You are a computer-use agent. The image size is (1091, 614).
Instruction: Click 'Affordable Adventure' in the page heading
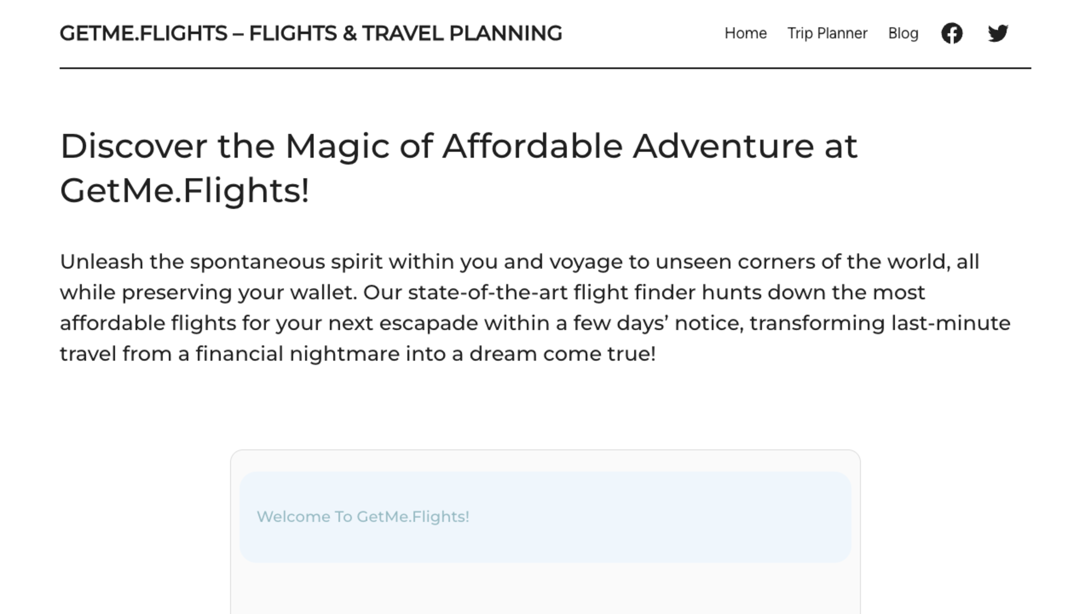pos(628,146)
